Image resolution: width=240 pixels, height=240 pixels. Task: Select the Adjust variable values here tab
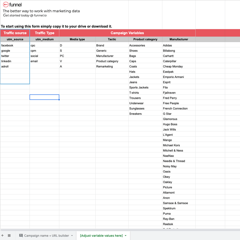[x=101, y=236]
